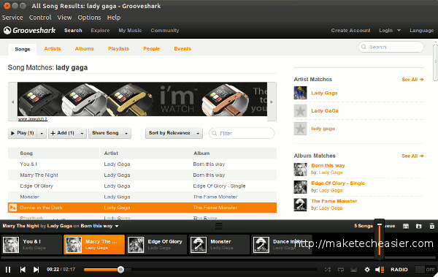The width and height of the screenshot is (438, 277).
Task: Switch the Radio OFF toggle
Action: point(425,270)
